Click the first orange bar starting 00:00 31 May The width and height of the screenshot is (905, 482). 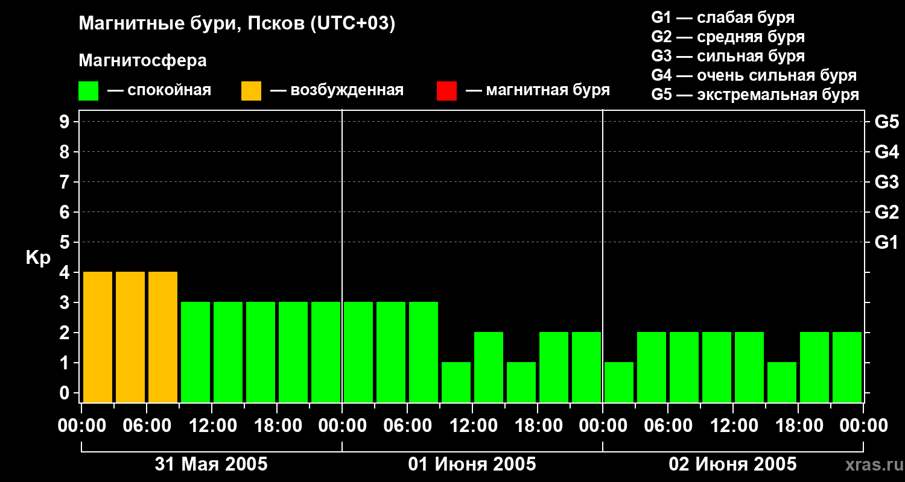point(98,337)
